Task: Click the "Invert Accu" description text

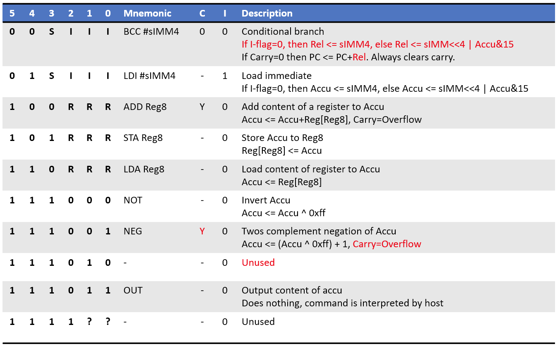Action: point(266,200)
